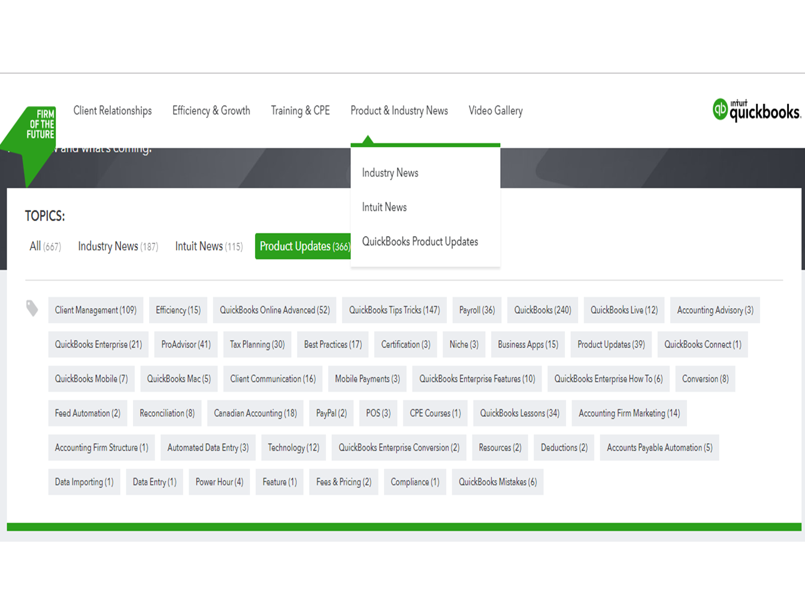Select Accounts Payable Automation (5) tag
The height and width of the screenshot is (604, 805).
[x=659, y=448]
